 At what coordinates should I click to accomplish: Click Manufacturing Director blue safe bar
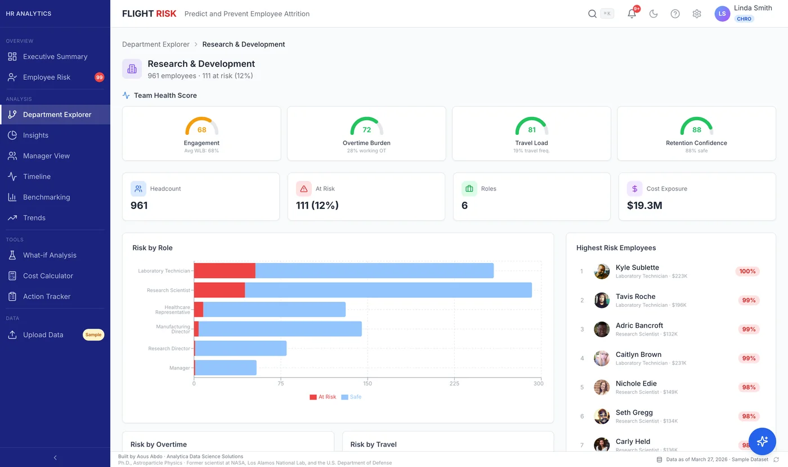click(280, 329)
